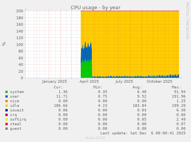191x142 pixels.
Task: Click the green system legend swatch
Action: pyautogui.click(x=7, y=92)
